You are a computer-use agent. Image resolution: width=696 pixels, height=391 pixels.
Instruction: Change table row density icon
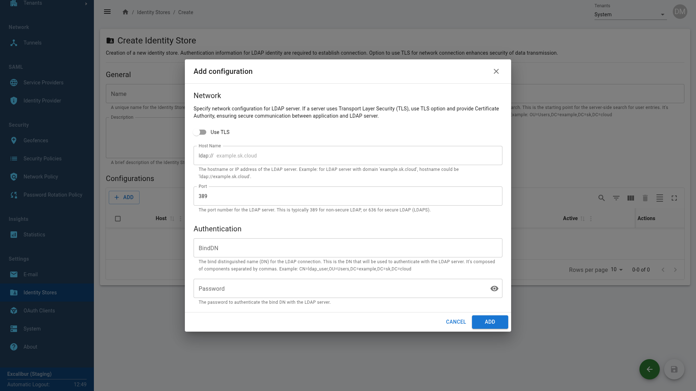660,198
